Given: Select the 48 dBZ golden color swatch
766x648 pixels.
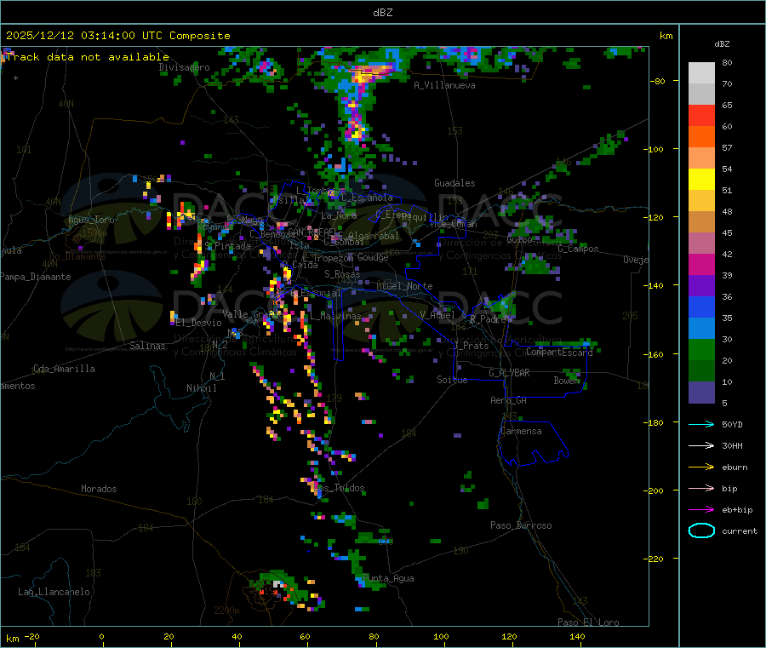Looking at the screenshot, I should [701, 201].
